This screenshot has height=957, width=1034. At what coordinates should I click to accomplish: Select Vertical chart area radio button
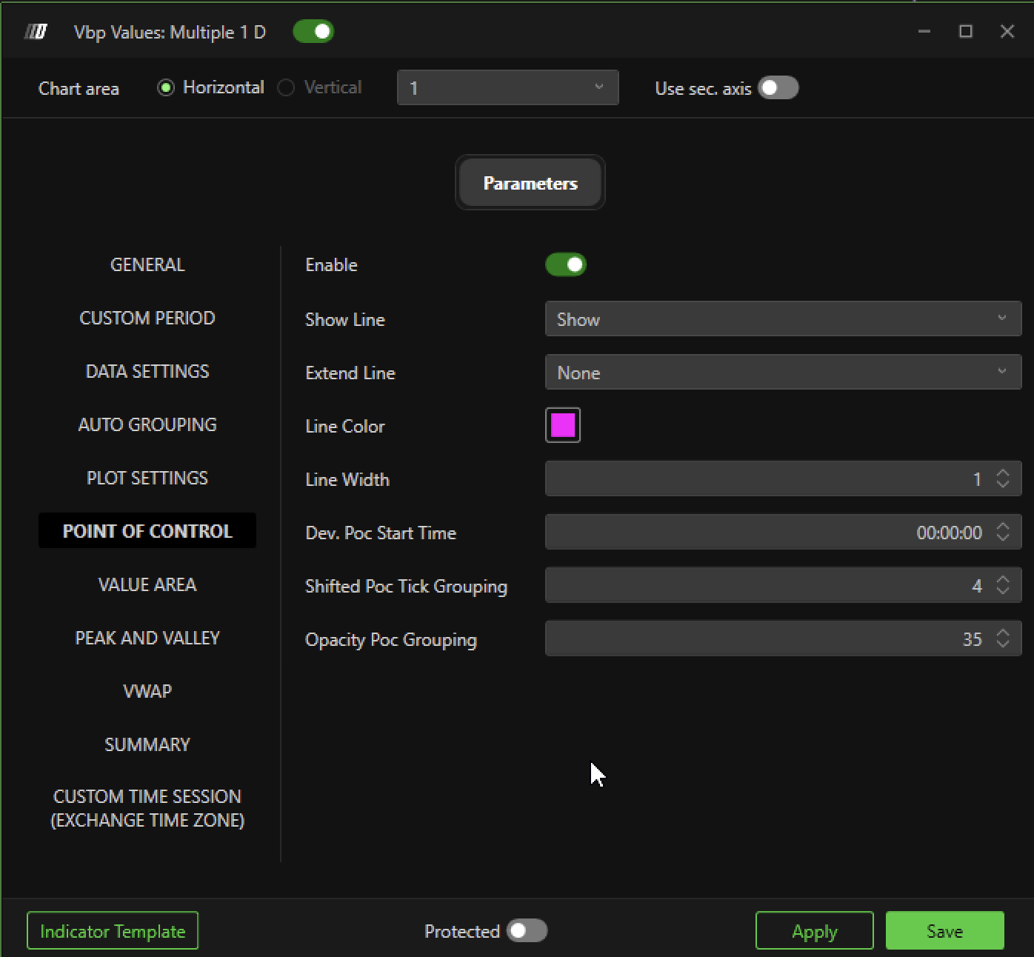[x=286, y=88]
